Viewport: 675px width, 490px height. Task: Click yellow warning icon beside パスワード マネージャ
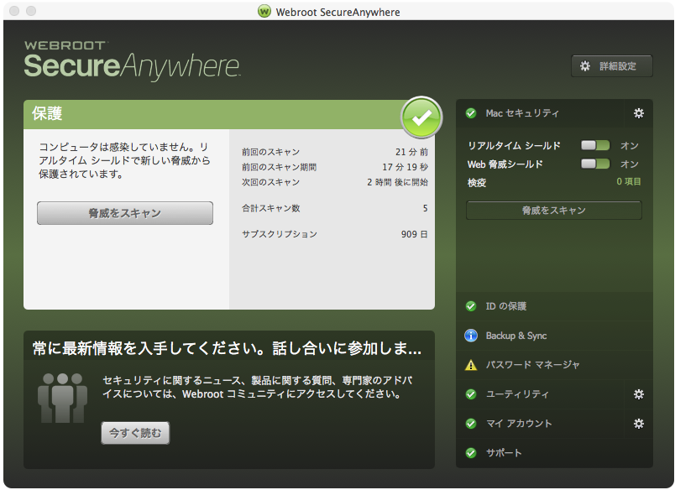pyautogui.click(x=471, y=365)
